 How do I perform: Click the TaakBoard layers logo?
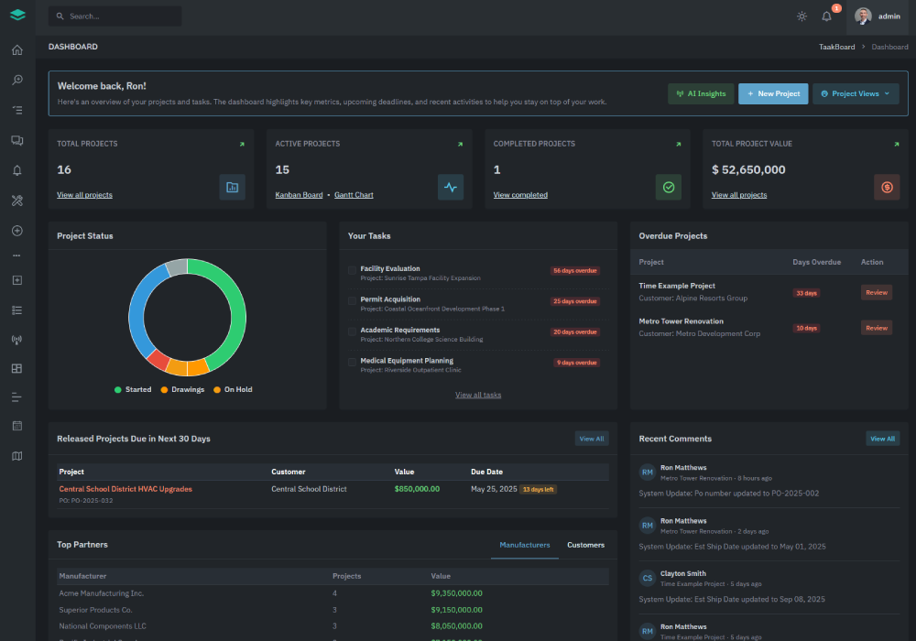click(x=17, y=16)
